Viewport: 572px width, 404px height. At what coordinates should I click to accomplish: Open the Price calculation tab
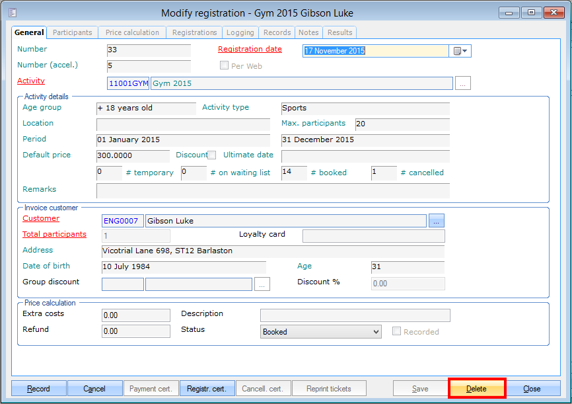pos(132,32)
